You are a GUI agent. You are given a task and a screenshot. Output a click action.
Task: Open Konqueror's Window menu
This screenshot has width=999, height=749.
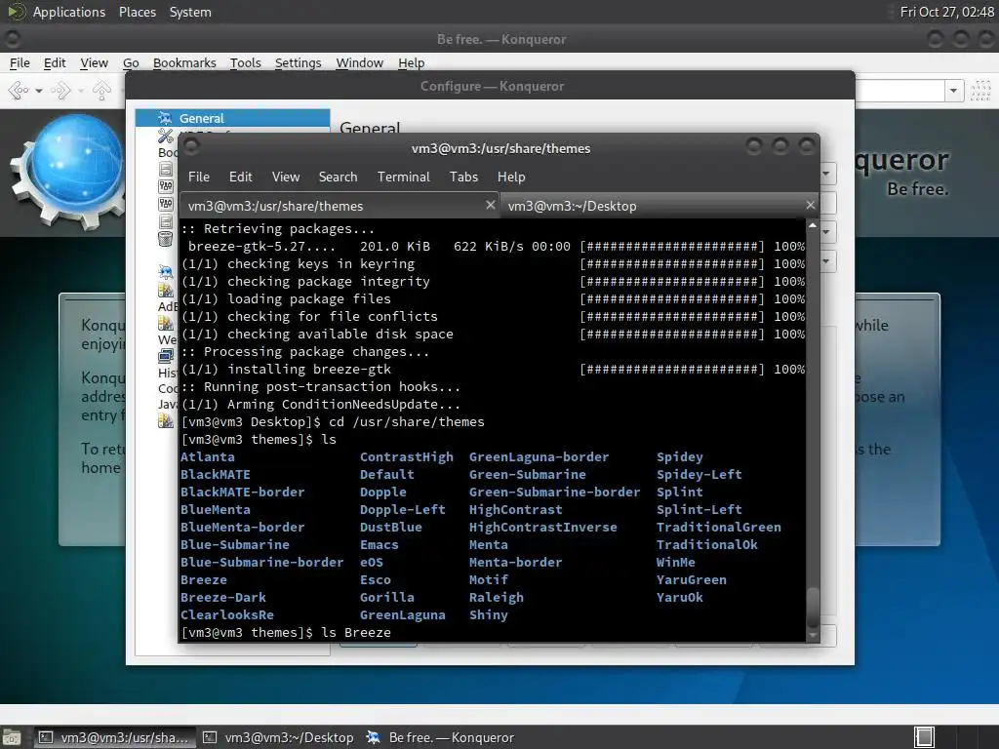click(359, 62)
